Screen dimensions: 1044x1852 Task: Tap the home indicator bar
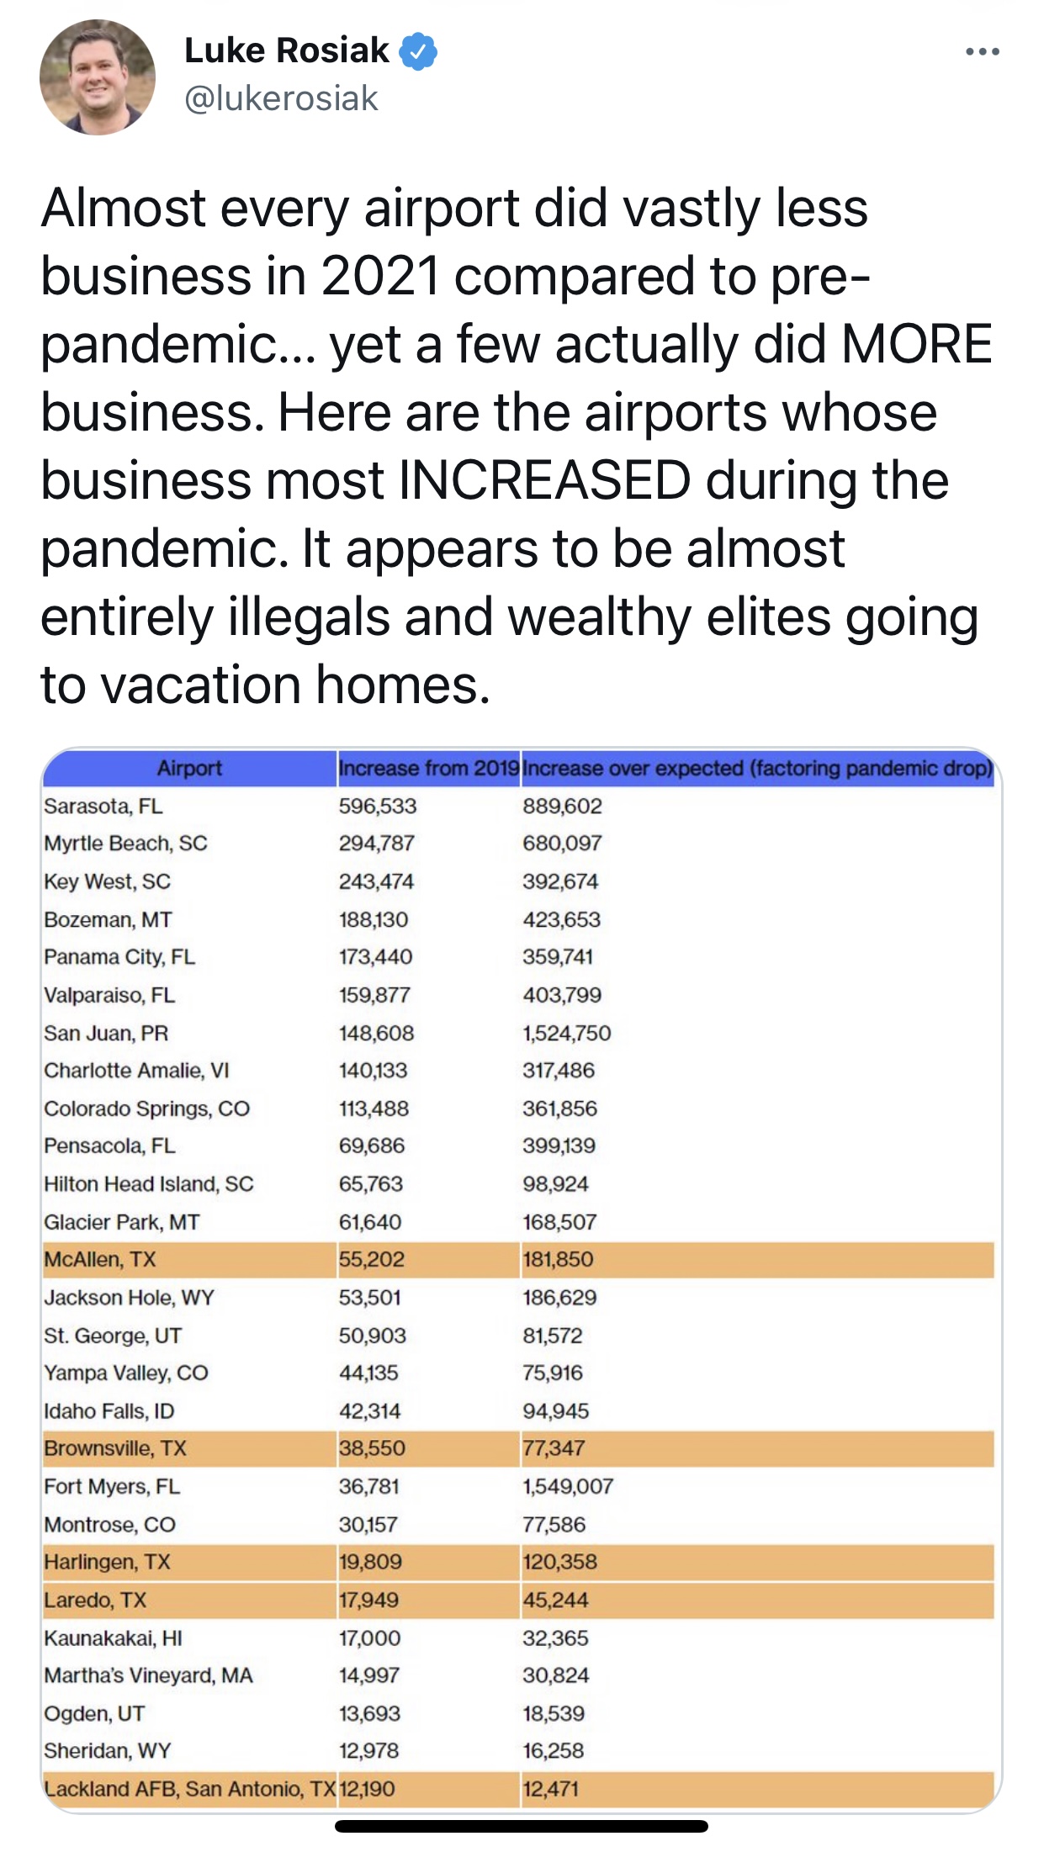[x=522, y=1826]
